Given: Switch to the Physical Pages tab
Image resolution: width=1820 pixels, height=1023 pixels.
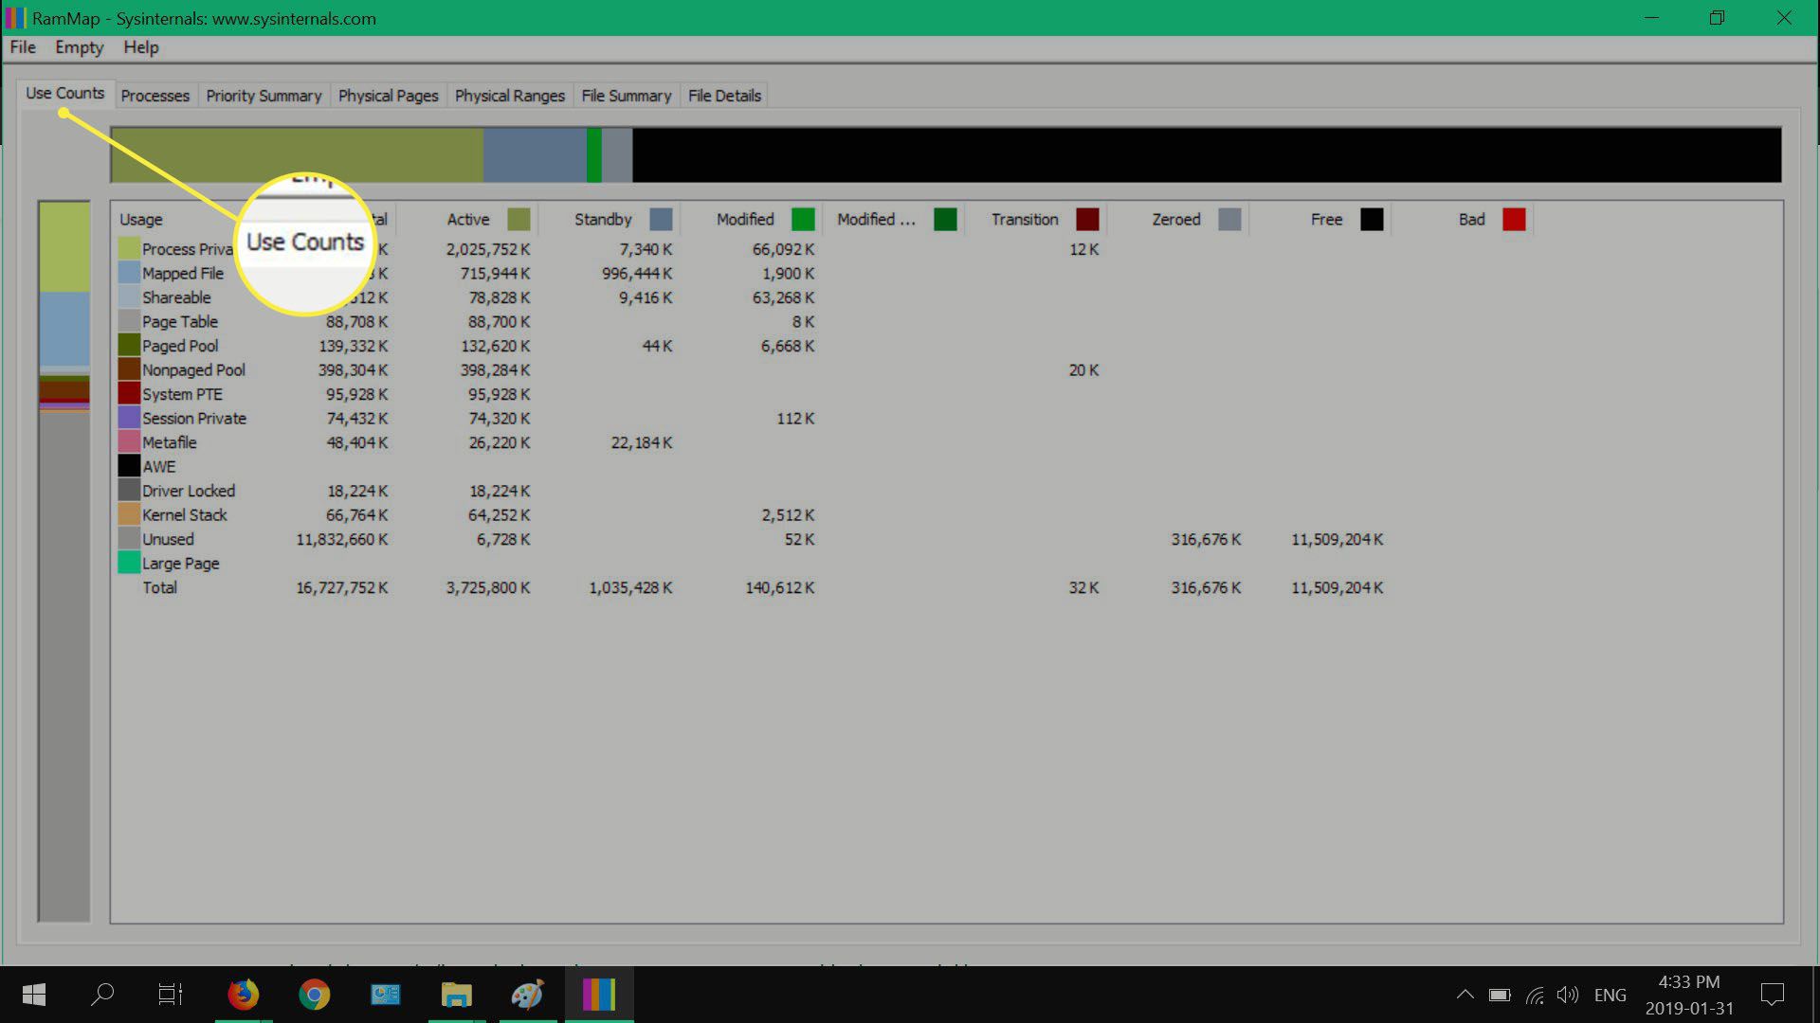Looking at the screenshot, I should tap(388, 95).
